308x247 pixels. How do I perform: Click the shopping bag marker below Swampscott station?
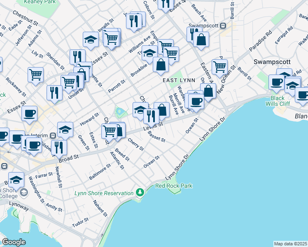(x=201, y=41)
